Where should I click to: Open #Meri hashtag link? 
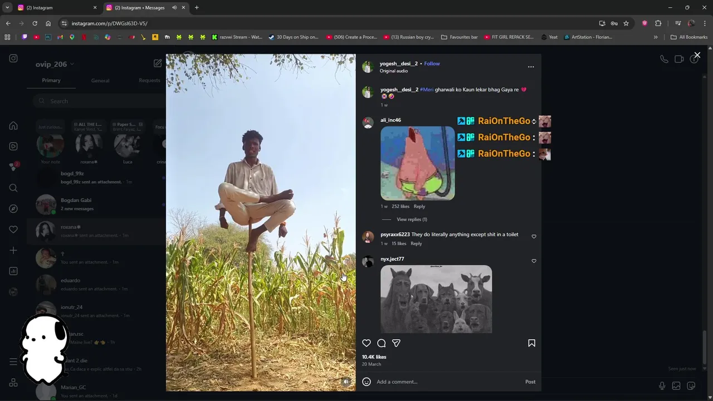tap(427, 90)
